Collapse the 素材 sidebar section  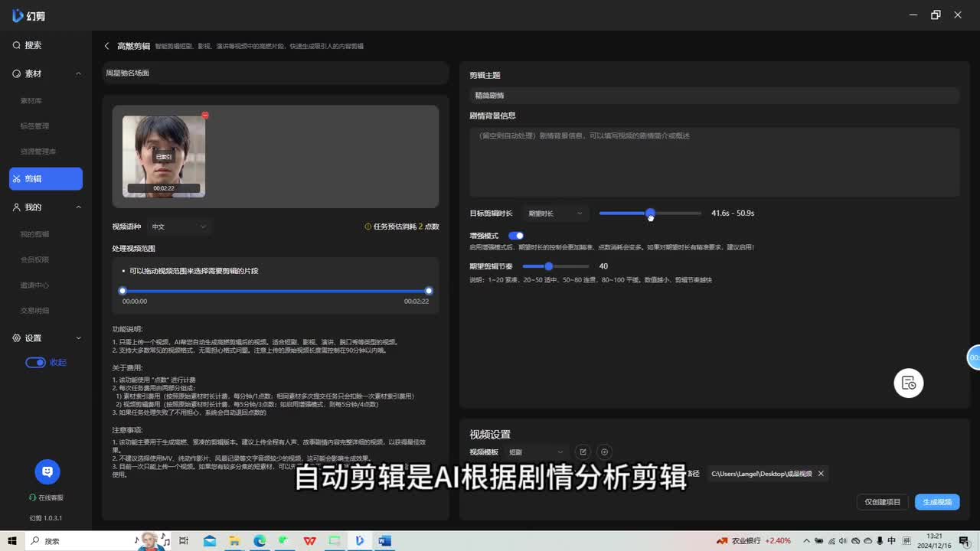point(78,73)
